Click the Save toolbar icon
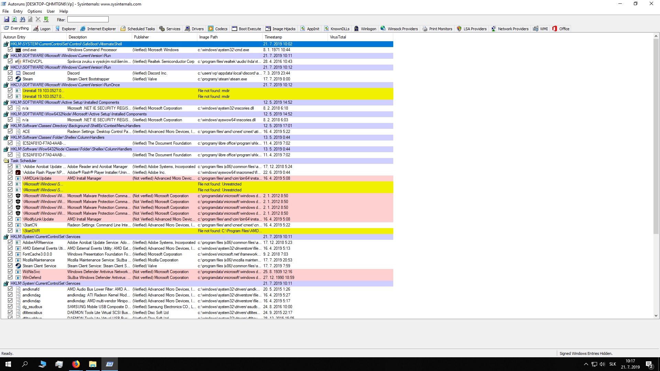The width and height of the screenshot is (660, 371). point(7,20)
